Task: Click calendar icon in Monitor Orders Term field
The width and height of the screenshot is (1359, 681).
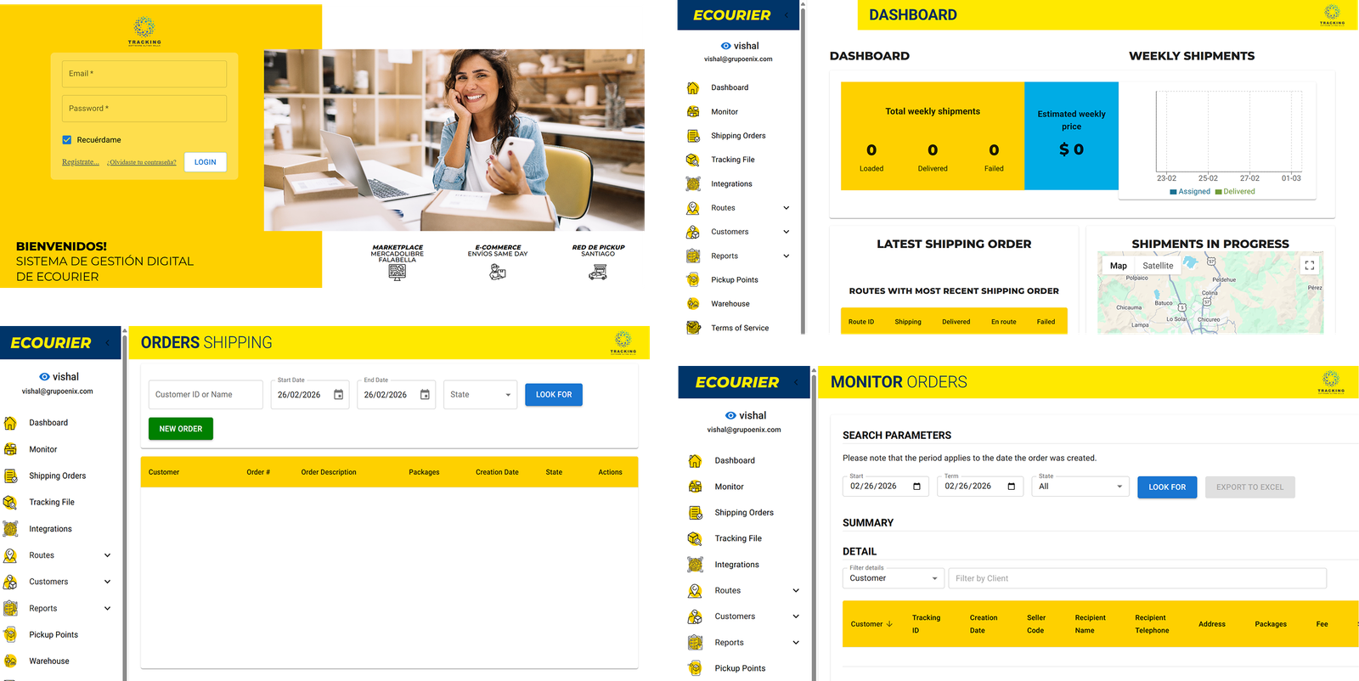Action: click(1011, 487)
